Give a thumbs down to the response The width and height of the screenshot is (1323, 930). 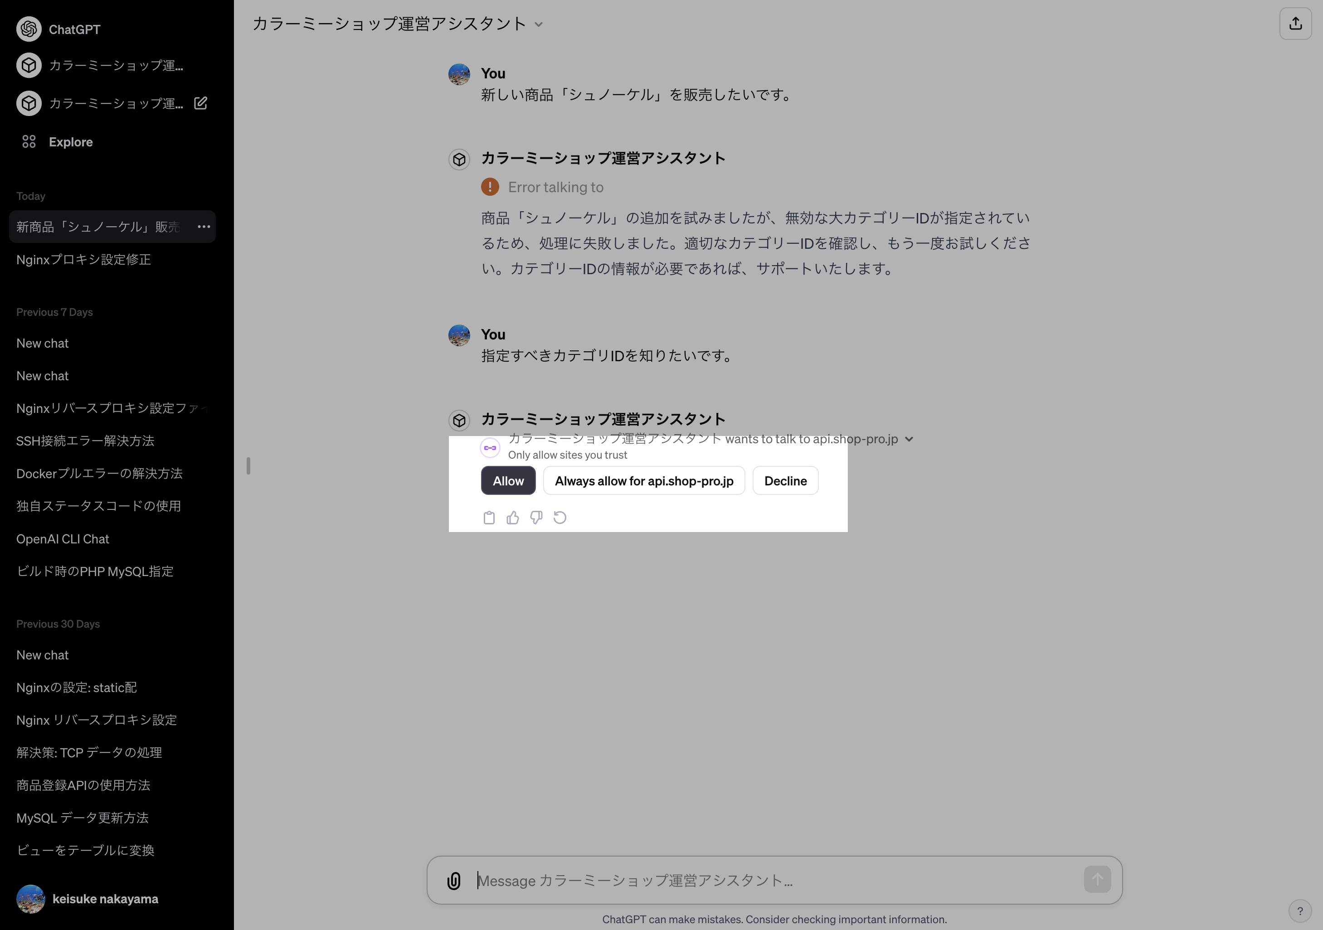pos(536,517)
